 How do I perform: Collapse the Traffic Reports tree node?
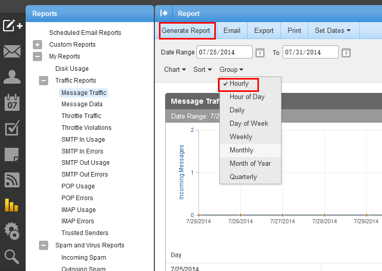[x=45, y=81]
